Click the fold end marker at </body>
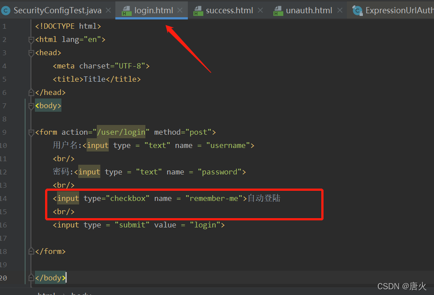This screenshot has width=434, height=295. pyautogui.click(x=31, y=278)
